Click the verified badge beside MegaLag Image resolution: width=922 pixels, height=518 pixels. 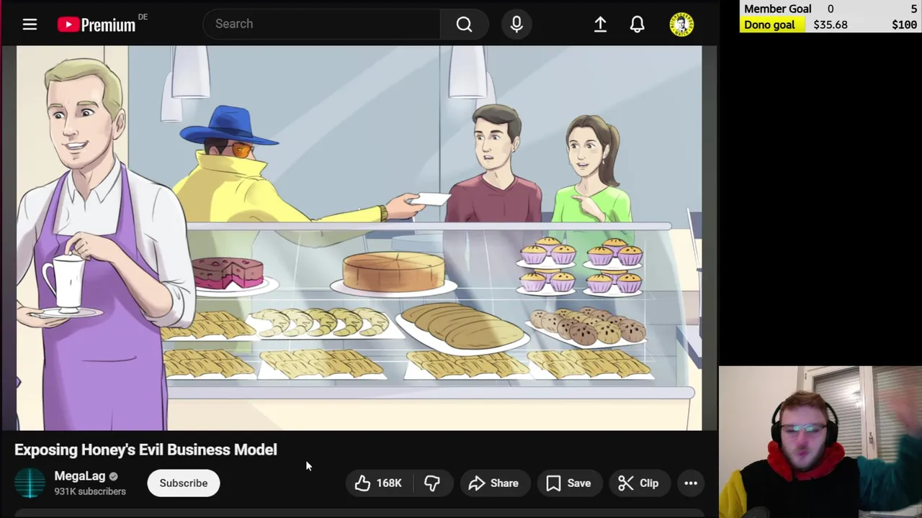[x=113, y=476]
